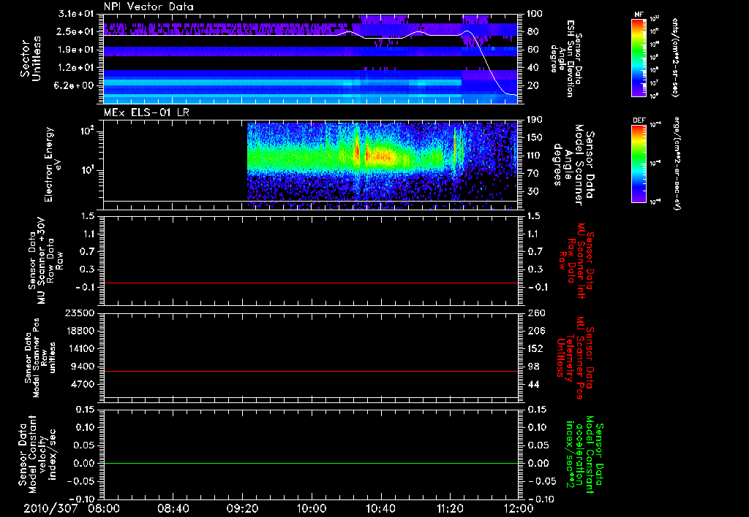
Task: Click the '80' sun elevation tick value
Action: [x=532, y=32]
